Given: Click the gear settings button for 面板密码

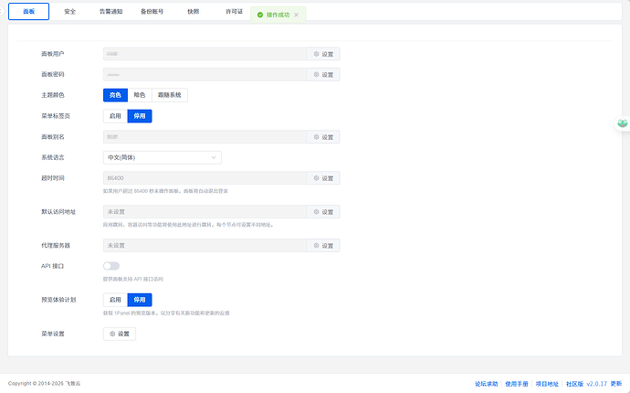Looking at the screenshot, I should pos(323,75).
